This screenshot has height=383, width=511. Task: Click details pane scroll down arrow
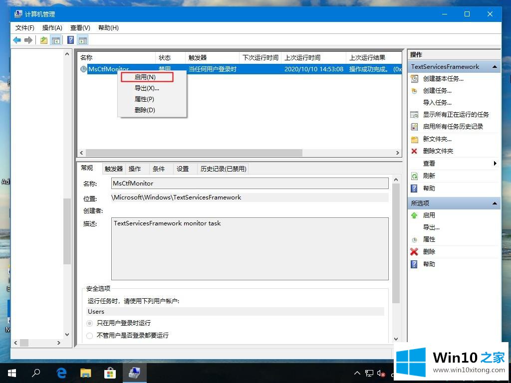396,339
